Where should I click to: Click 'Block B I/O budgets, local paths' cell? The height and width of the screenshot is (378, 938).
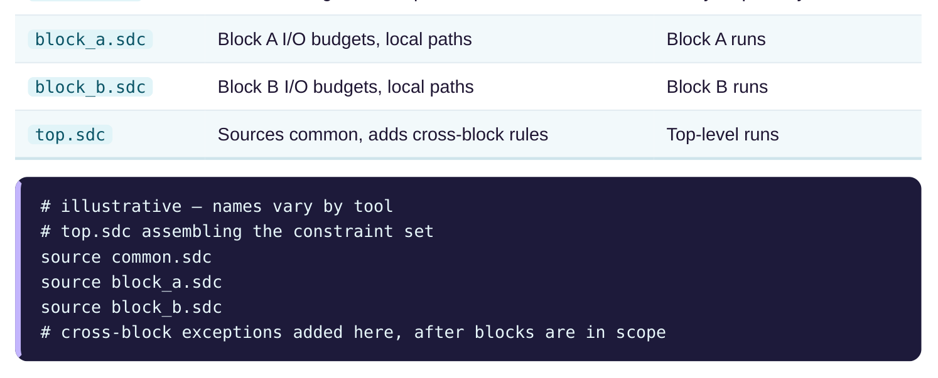pyautogui.click(x=346, y=87)
